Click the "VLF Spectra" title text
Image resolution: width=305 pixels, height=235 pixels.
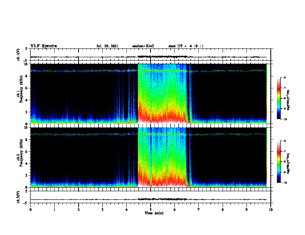(x=44, y=46)
